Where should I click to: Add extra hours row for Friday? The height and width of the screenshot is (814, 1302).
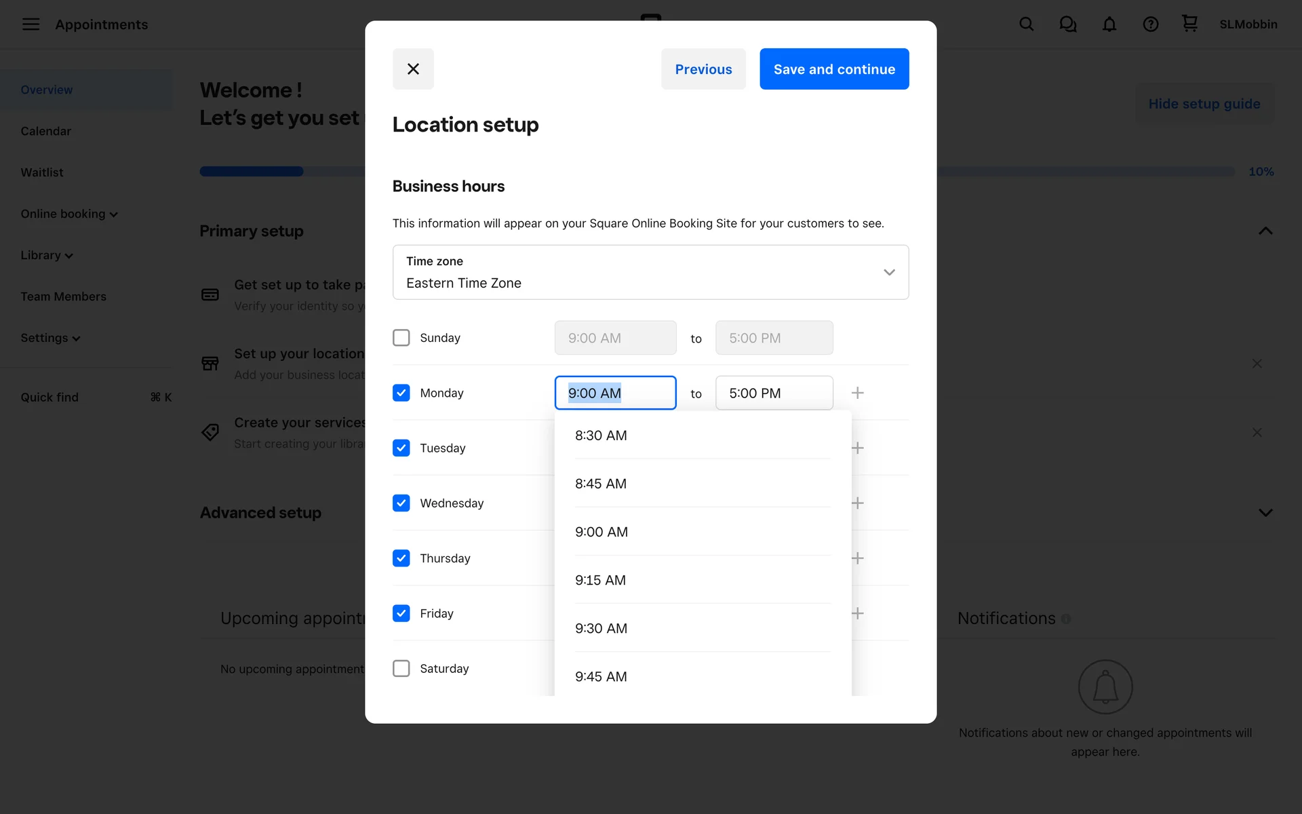(x=857, y=613)
